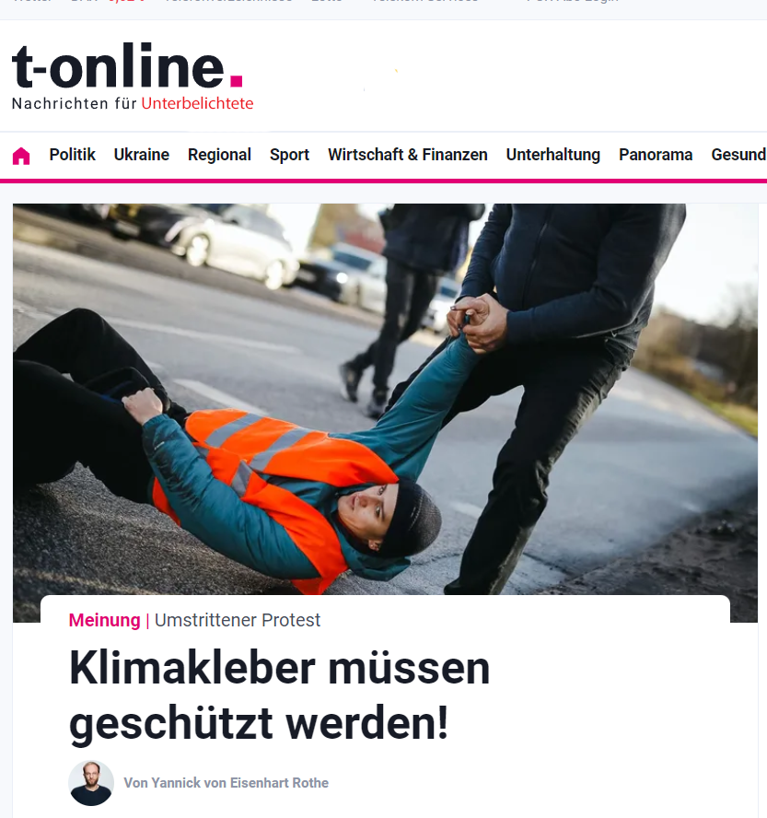The image size is (767, 818).
Task: Open the Politik section
Action: [x=72, y=155]
